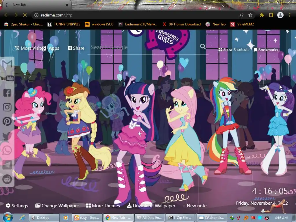Toggle Show Shortcuts on the page
296x222 pixels.
[234, 50]
